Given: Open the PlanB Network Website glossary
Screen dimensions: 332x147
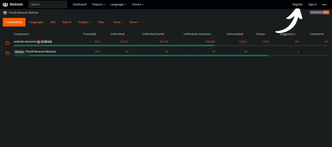Looking at the screenshot, I should pyautogui.click(x=41, y=52).
